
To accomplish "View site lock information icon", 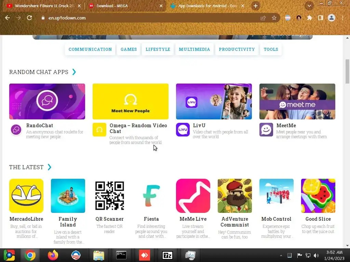I will coord(43,18).
